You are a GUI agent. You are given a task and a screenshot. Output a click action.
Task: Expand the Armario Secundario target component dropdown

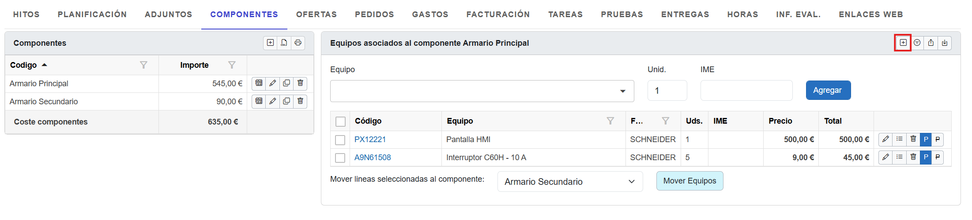631,182
